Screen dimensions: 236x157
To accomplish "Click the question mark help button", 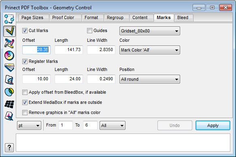I will click(x=9, y=148).
